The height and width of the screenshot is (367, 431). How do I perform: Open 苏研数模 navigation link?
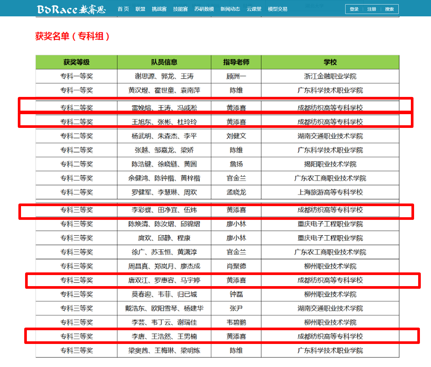coord(204,9)
